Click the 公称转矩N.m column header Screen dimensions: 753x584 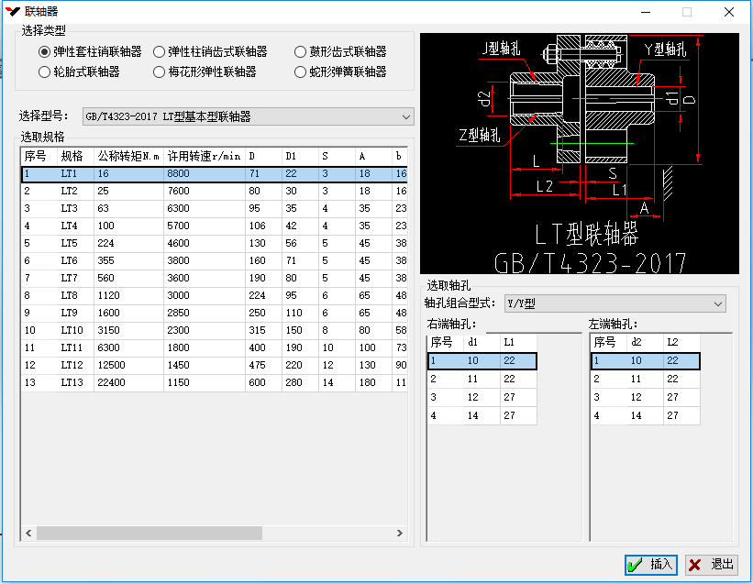[x=128, y=156]
